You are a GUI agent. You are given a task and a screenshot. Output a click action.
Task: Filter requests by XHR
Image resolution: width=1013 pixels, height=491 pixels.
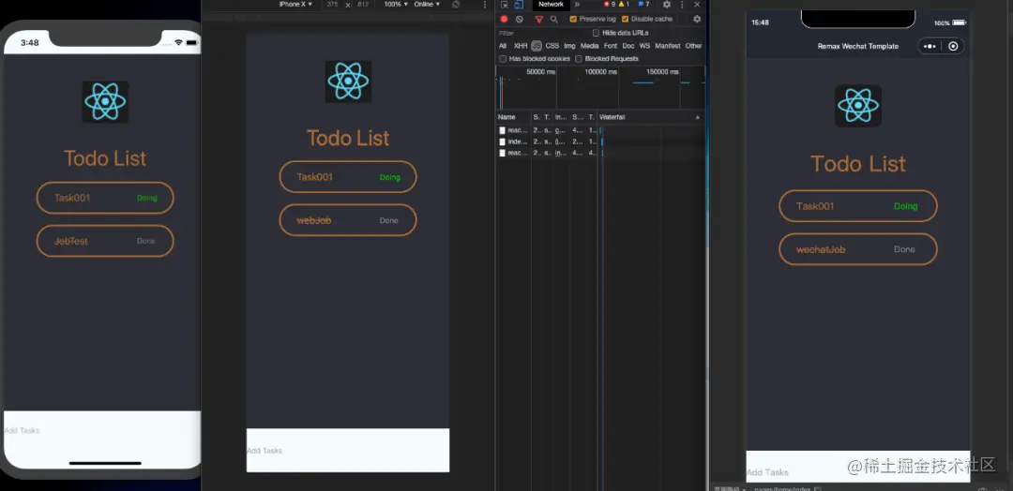[x=521, y=46]
